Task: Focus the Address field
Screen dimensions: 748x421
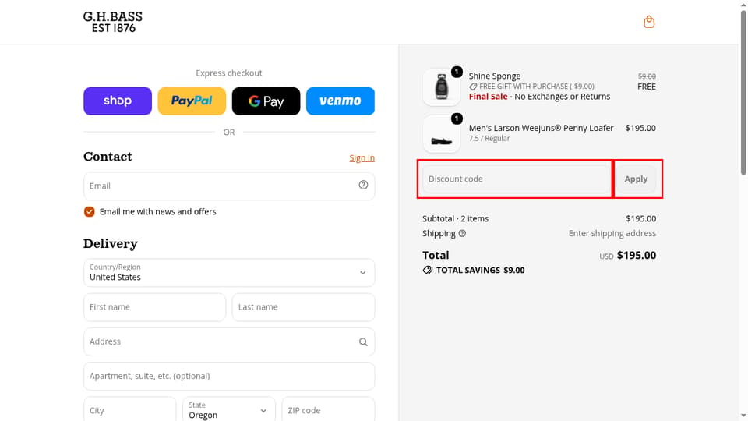Action: pos(229,341)
